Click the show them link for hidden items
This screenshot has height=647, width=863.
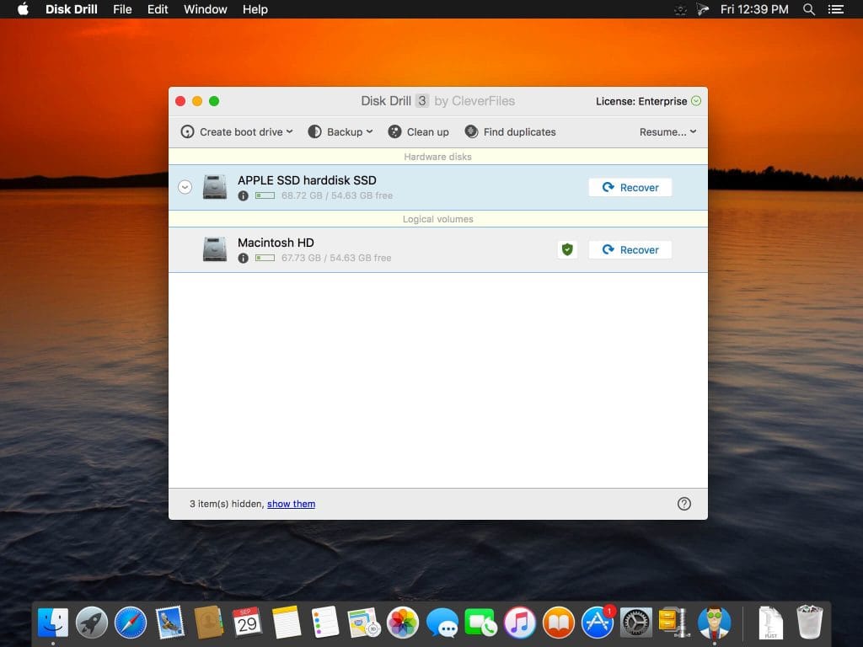[x=291, y=503]
